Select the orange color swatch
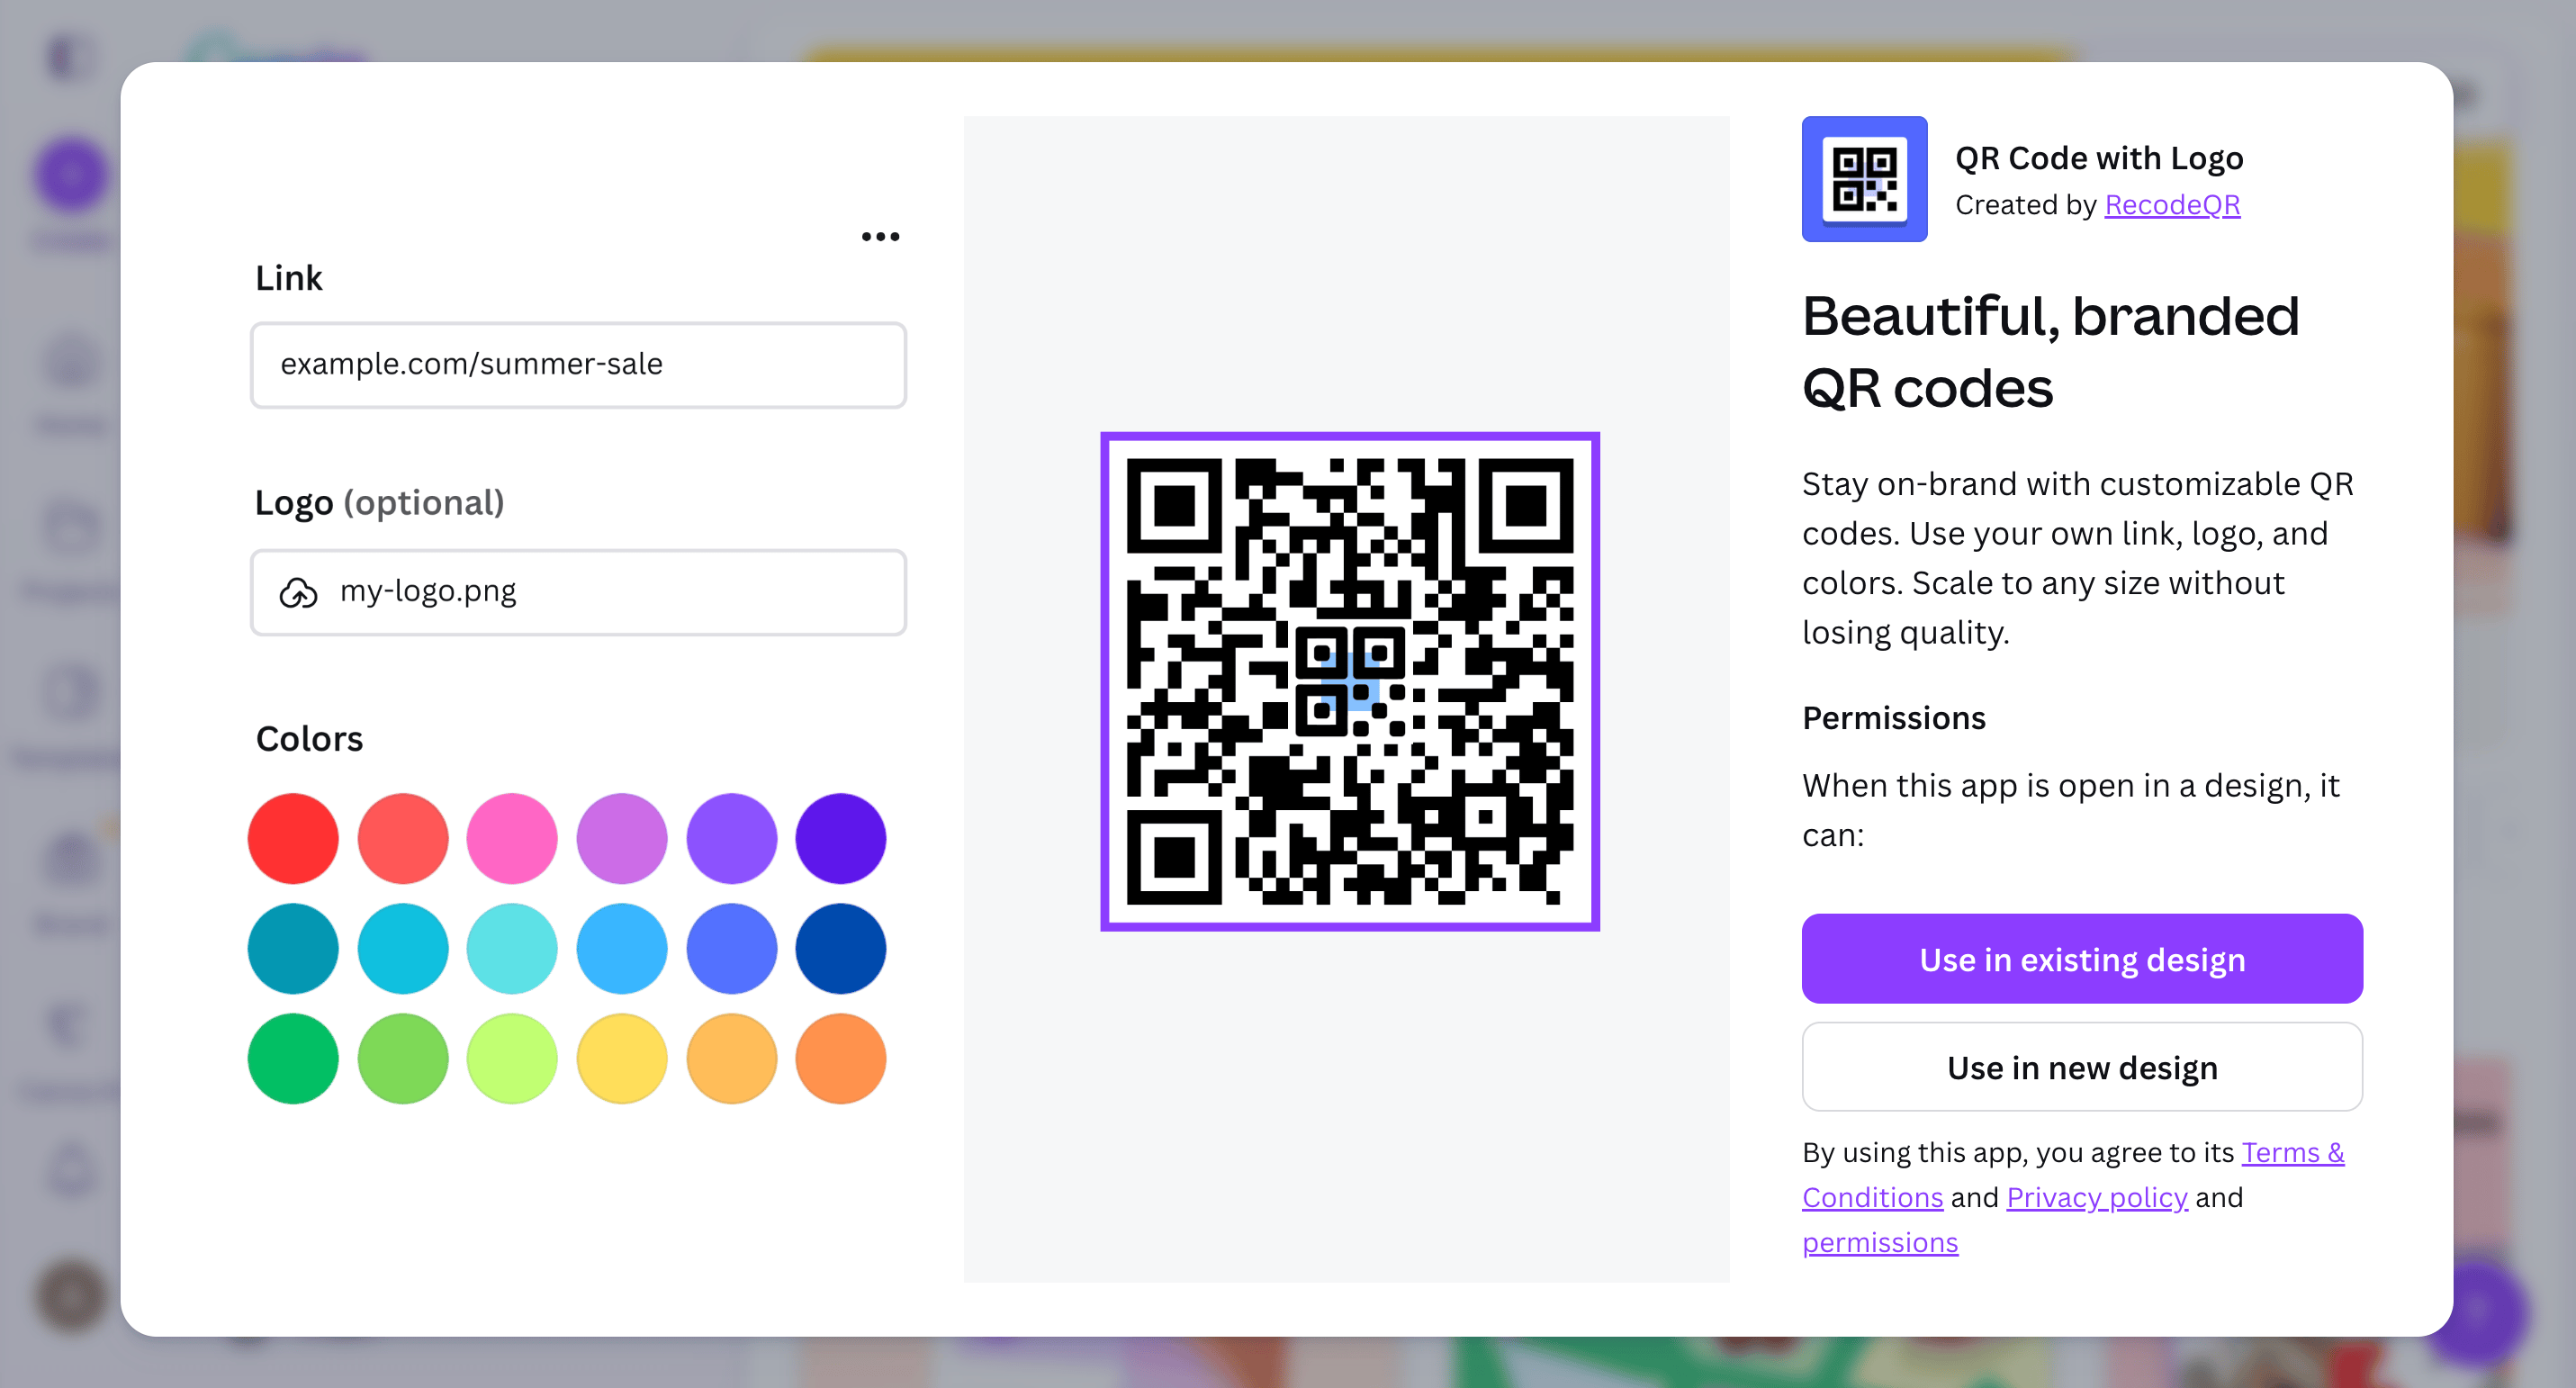2576x1388 pixels. [840, 1058]
